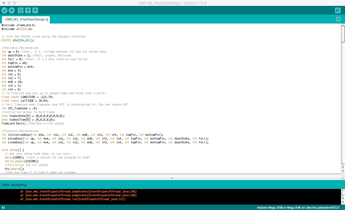Screen dimensions: 345x210
Task: Click the raiseDoor function declaration line
Action: [x=105, y=138]
